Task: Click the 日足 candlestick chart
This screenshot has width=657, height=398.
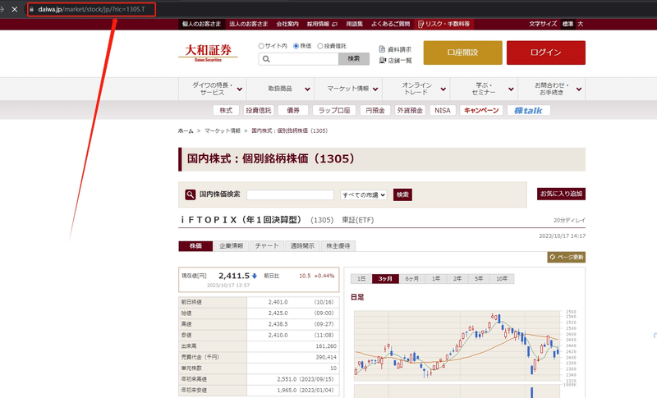Action: [x=457, y=345]
